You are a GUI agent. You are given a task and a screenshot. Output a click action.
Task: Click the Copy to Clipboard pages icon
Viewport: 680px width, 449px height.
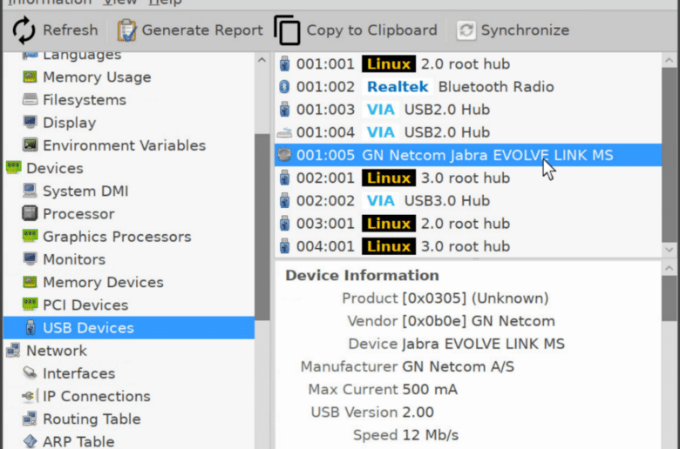[x=287, y=30]
